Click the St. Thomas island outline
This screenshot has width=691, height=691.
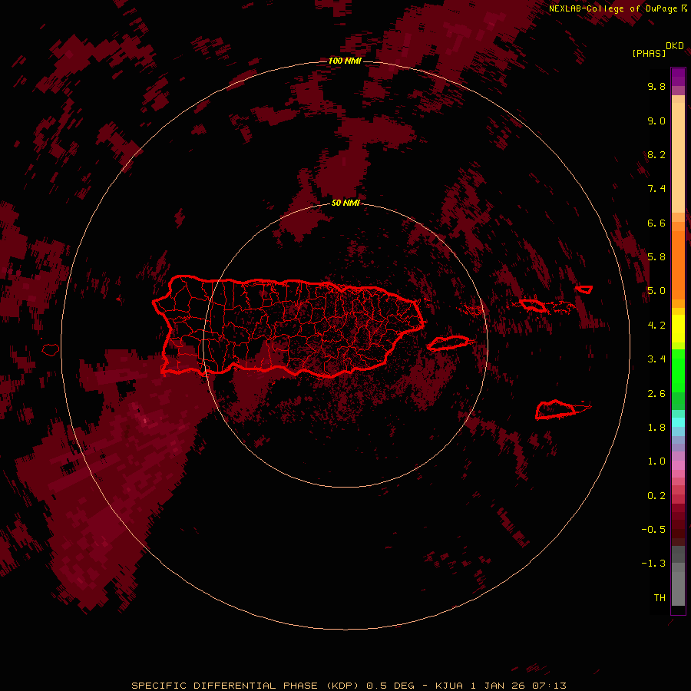[532, 305]
